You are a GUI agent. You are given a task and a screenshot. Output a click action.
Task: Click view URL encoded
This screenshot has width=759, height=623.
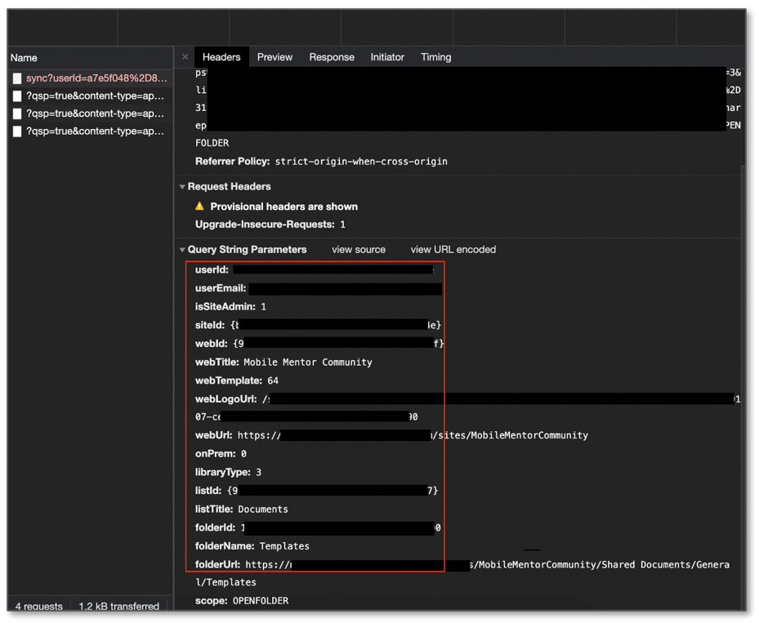click(x=453, y=249)
